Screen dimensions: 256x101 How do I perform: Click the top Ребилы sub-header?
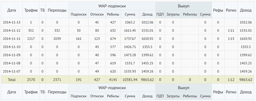coord(113,14)
